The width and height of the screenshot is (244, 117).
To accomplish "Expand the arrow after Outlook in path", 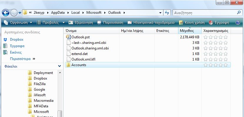I will pyautogui.click(x=124, y=13).
